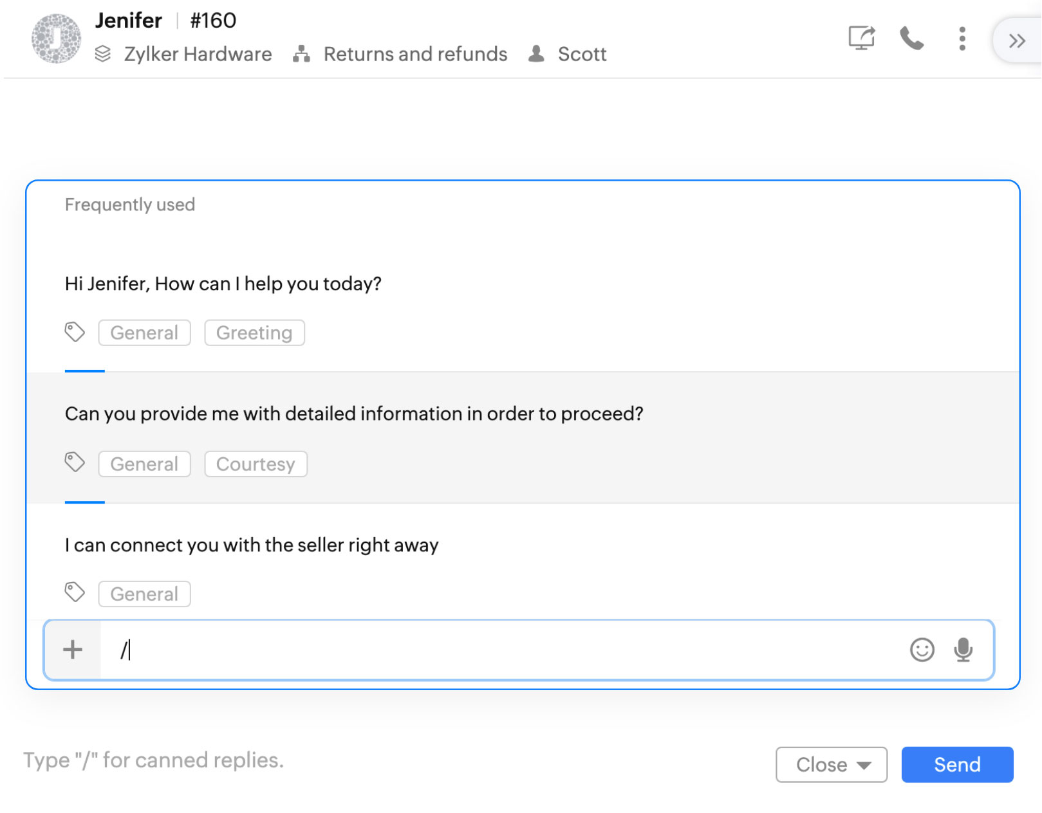Choose the "Hi Jenifer, How can I help" reply

223,284
